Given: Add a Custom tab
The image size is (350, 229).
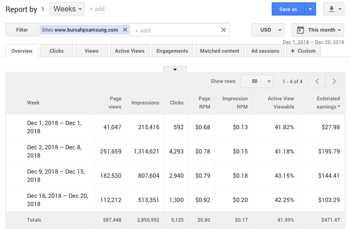Looking at the screenshot, I should pyautogui.click(x=303, y=51).
